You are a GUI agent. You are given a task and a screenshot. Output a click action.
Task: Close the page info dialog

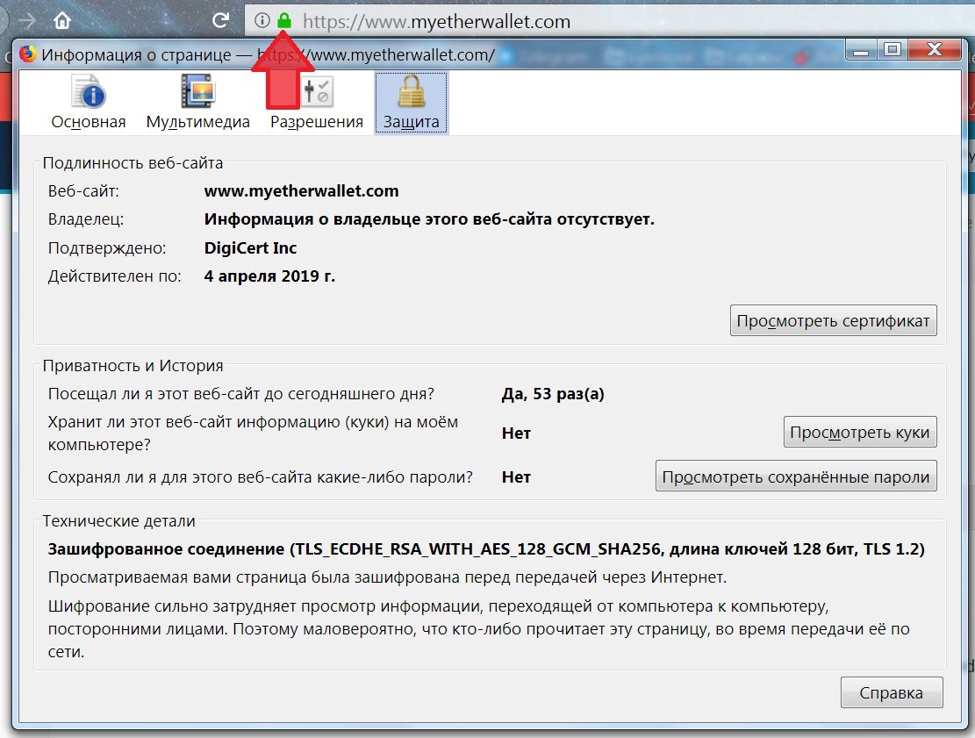pos(935,50)
